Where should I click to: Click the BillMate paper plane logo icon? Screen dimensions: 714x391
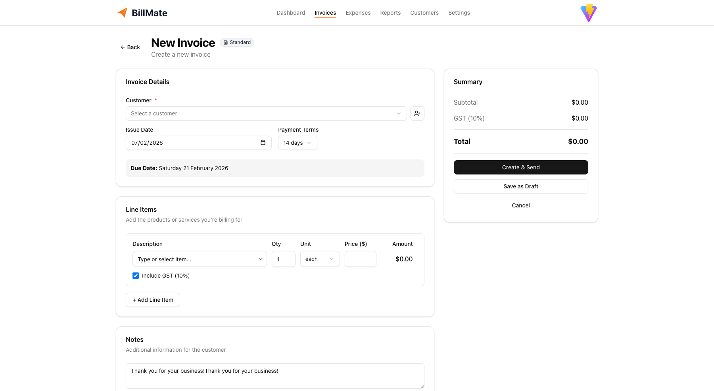tap(122, 12)
